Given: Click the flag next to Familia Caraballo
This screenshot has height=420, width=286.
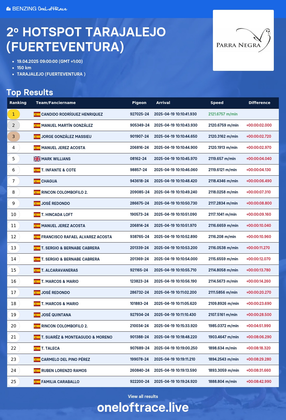Looking at the screenshot, I should [x=37, y=382].
